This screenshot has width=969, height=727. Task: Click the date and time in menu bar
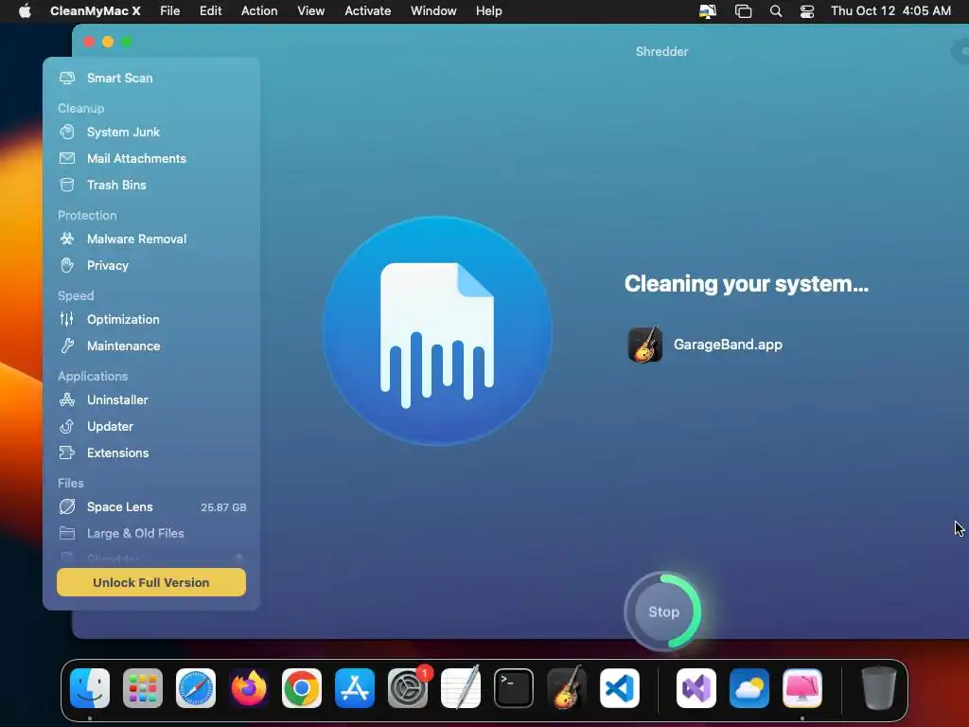pos(890,11)
